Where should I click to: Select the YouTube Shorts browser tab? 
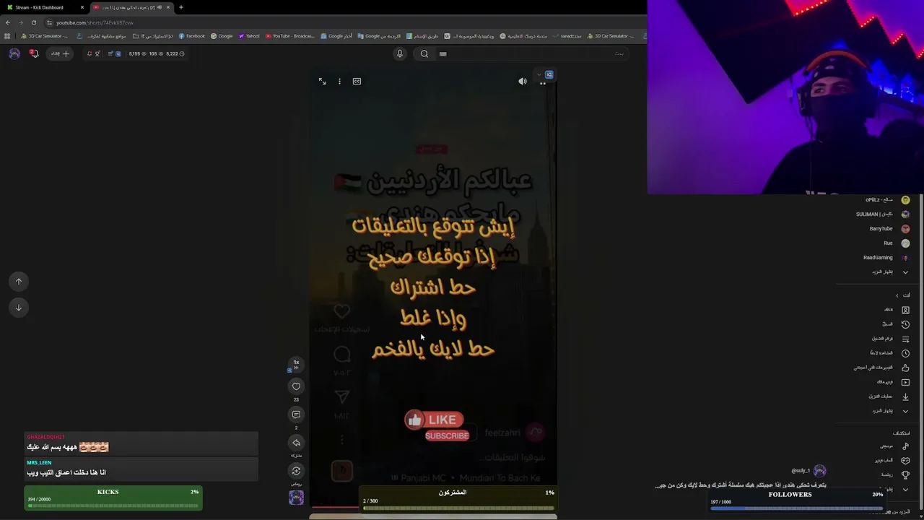(x=131, y=7)
